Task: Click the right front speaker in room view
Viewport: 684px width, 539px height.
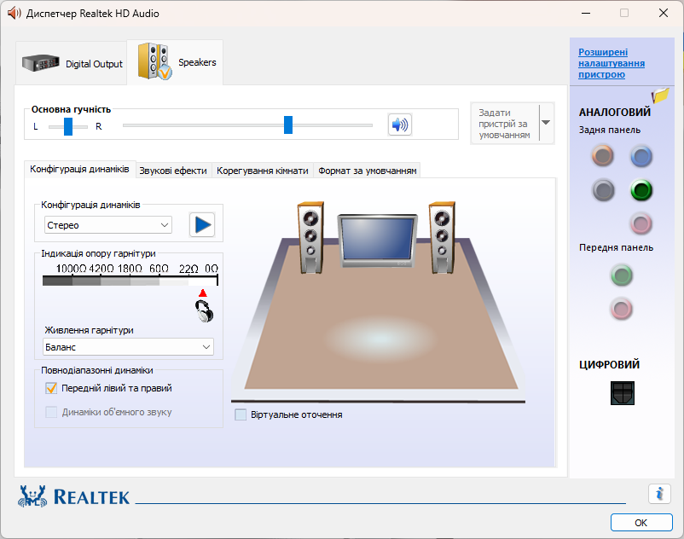Action: (x=442, y=238)
